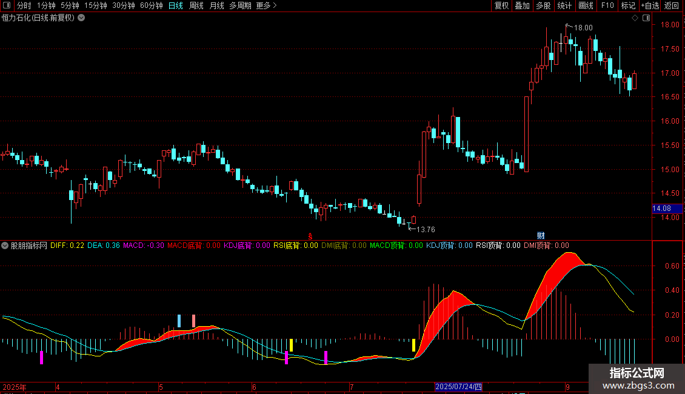Click the 股朋指标网 indicator name
This screenshot has height=394, width=685.
tap(29, 245)
